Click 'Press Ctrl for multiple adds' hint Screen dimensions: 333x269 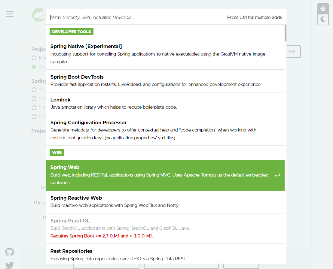tap(255, 17)
